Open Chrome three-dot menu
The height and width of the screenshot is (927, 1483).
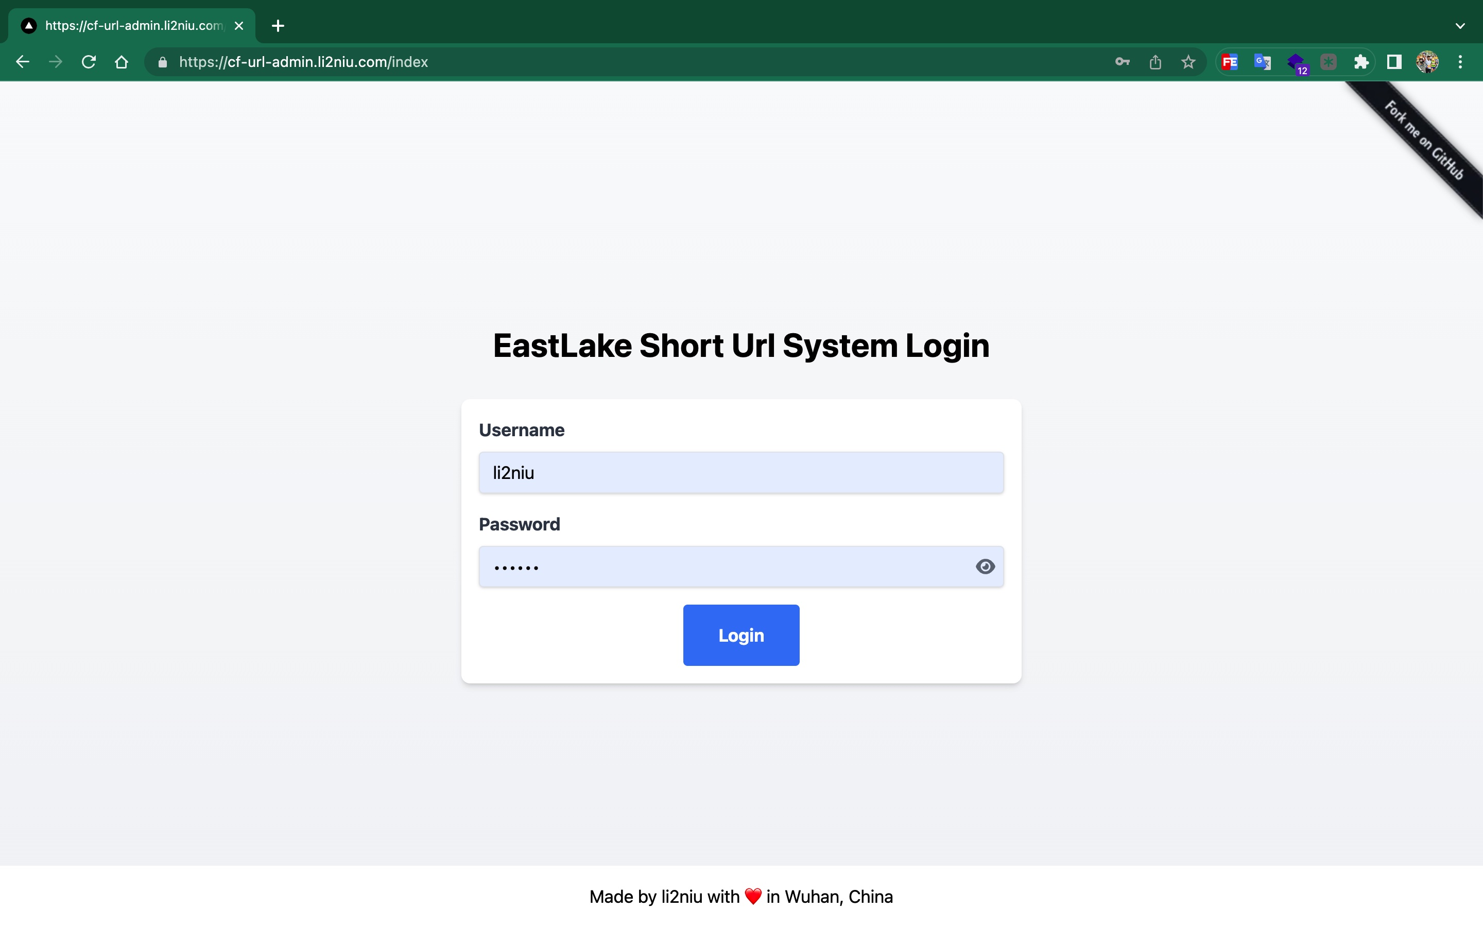[x=1460, y=62]
